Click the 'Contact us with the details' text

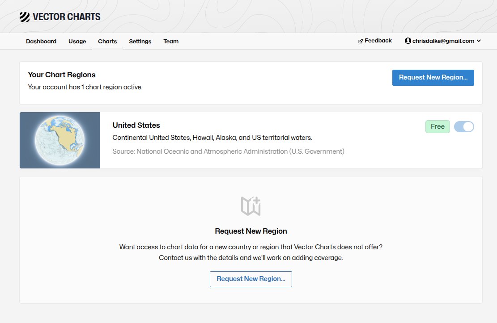point(251,258)
